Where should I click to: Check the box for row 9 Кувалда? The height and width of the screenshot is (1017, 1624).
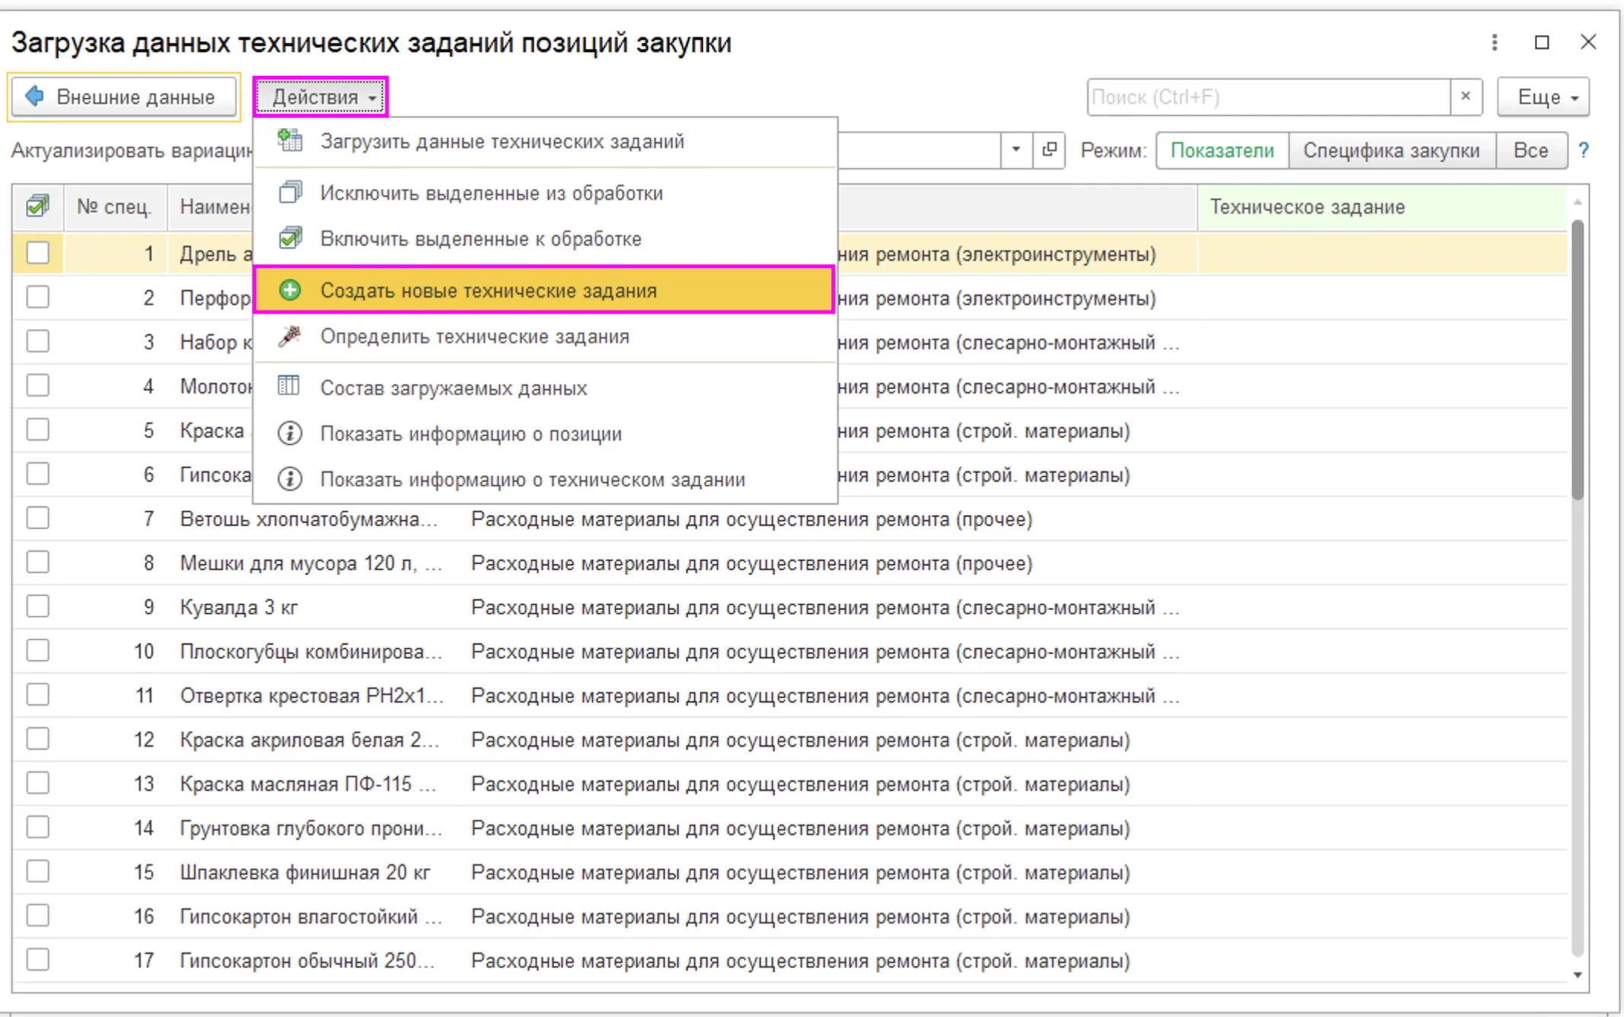37,607
